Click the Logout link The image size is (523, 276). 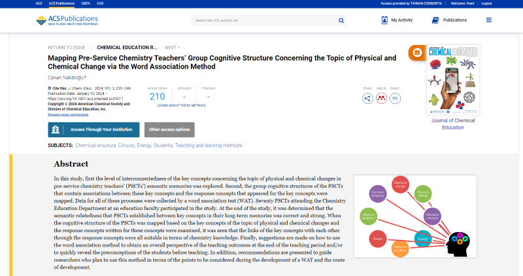click(x=505, y=3)
